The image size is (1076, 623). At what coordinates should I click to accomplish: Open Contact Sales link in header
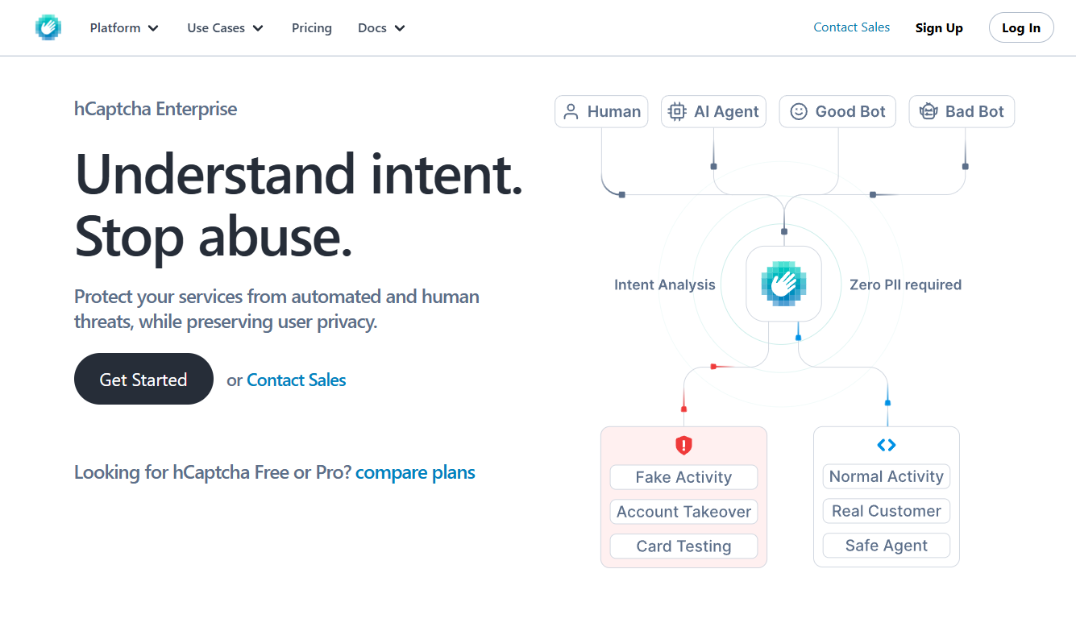point(851,27)
